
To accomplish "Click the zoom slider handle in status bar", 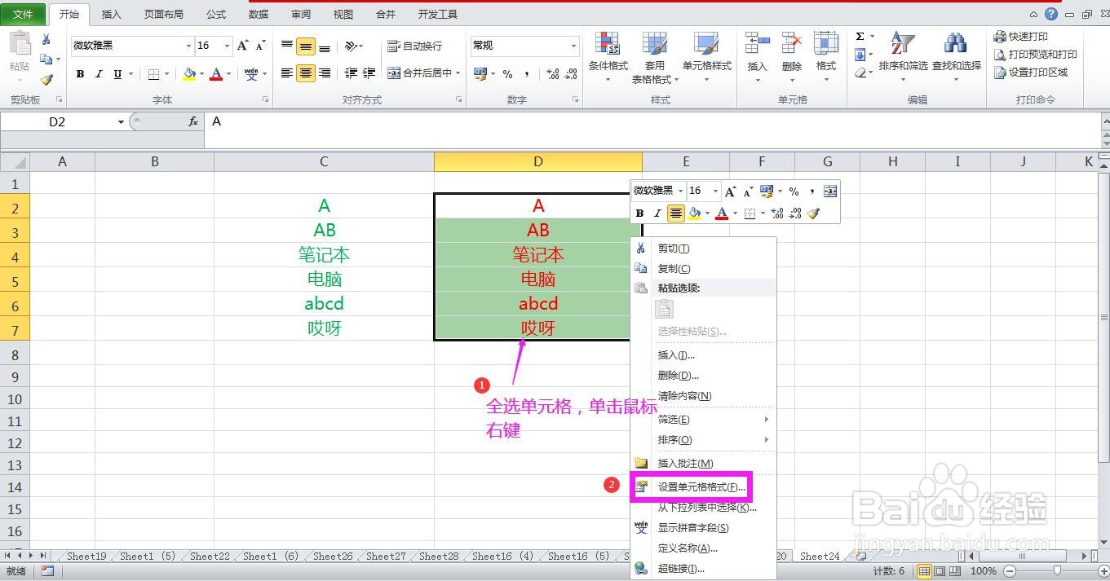I will click(1058, 571).
